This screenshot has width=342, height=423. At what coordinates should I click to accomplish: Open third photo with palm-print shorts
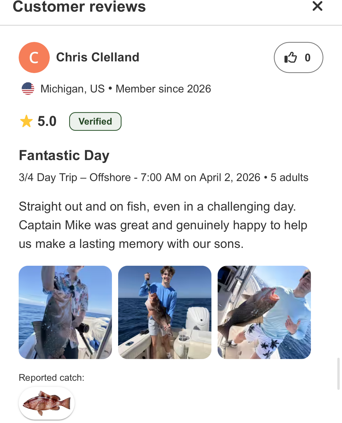pos(264,312)
